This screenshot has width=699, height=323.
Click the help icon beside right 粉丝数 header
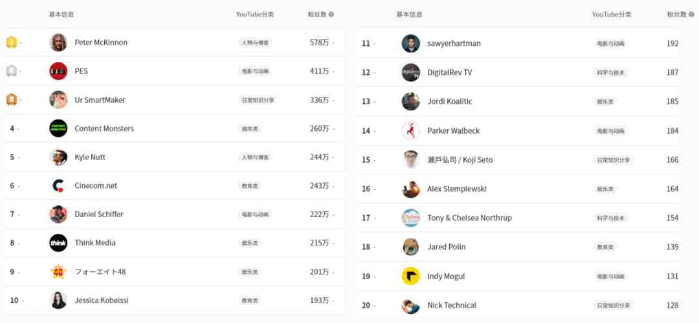coord(691,14)
